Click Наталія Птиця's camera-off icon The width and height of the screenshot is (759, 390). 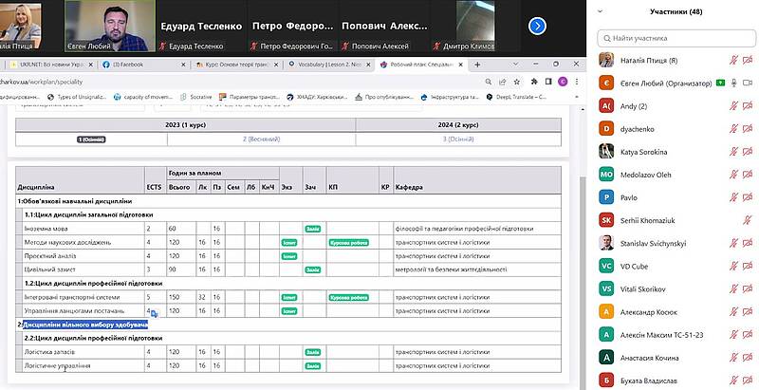click(748, 61)
